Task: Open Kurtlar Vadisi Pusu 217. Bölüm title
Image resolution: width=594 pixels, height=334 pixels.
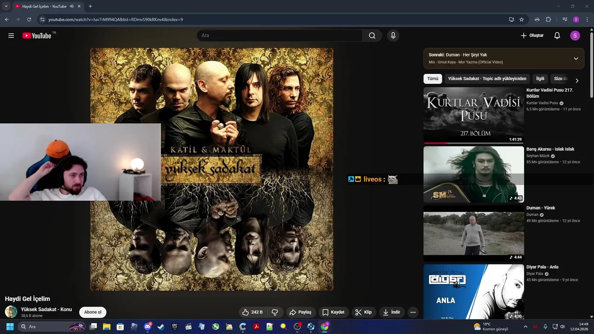Action: 550,93
